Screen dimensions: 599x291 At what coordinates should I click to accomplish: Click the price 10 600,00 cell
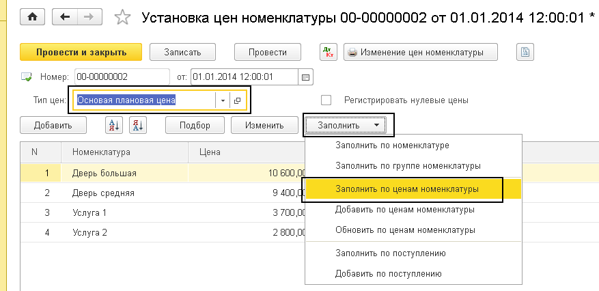(247, 173)
